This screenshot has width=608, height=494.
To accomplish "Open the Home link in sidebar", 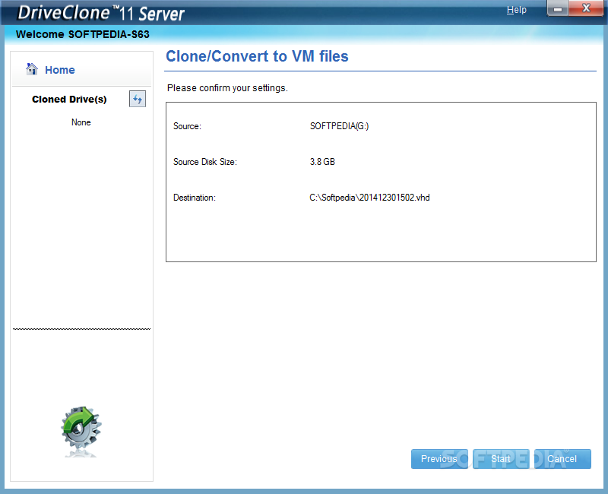I will point(60,70).
